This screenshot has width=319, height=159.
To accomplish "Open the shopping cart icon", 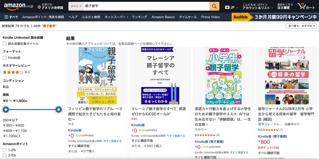I will click(x=306, y=6).
